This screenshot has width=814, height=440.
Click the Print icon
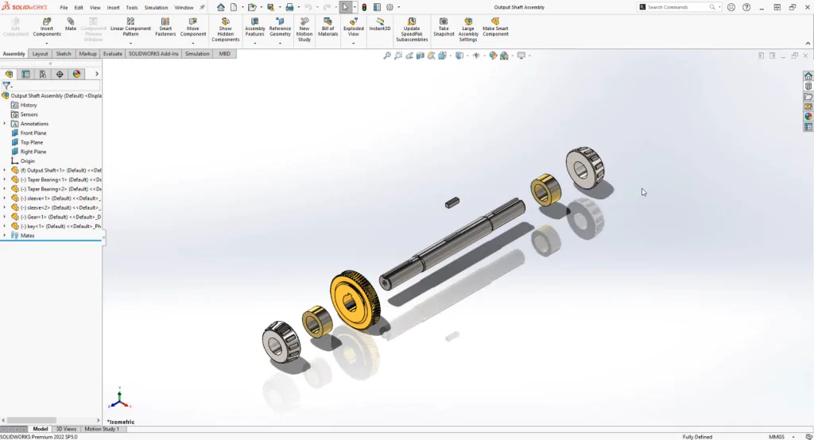coord(289,7)
